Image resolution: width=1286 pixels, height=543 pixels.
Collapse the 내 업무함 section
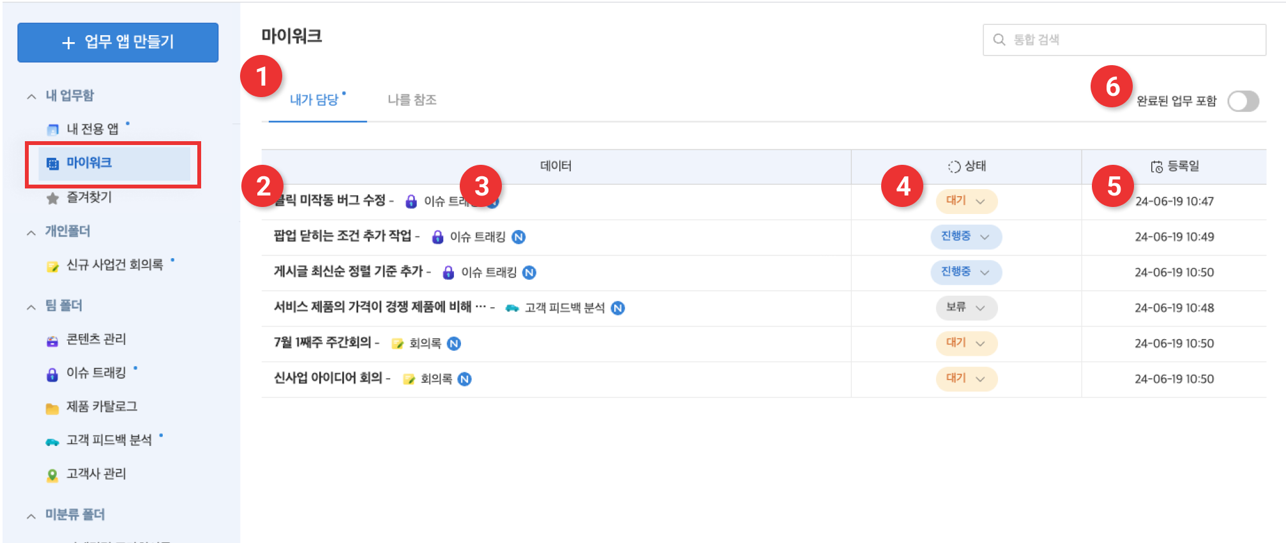31,96
